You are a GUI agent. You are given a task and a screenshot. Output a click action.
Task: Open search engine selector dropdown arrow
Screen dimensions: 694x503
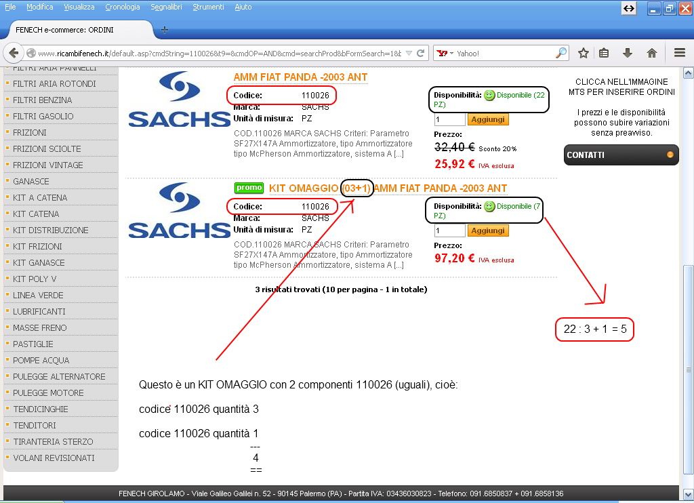coord(451,54)
